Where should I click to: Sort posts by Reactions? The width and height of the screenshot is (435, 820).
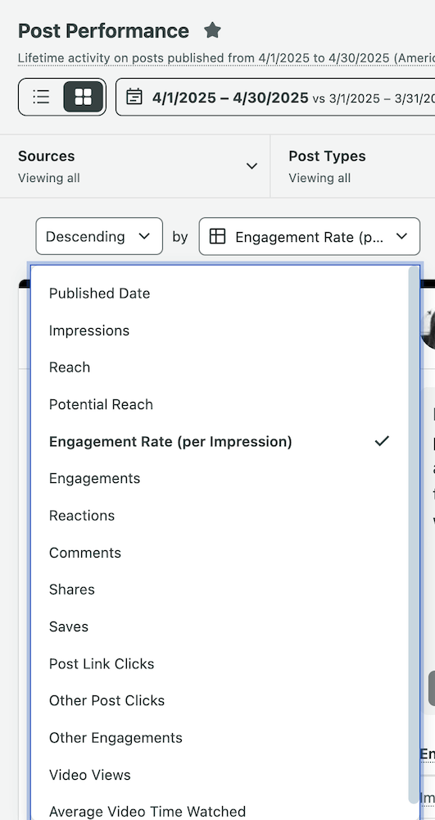(x=220, y=516)
